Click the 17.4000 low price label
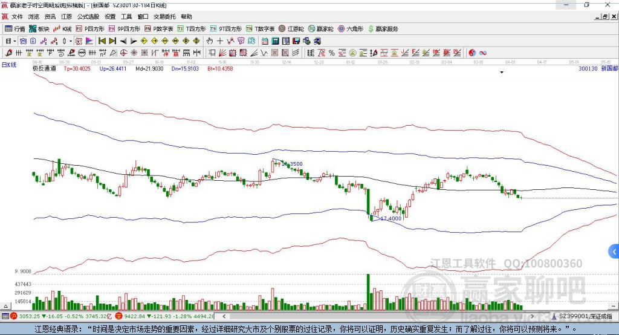This screenshot has height=335, width=619. (391, 218)
